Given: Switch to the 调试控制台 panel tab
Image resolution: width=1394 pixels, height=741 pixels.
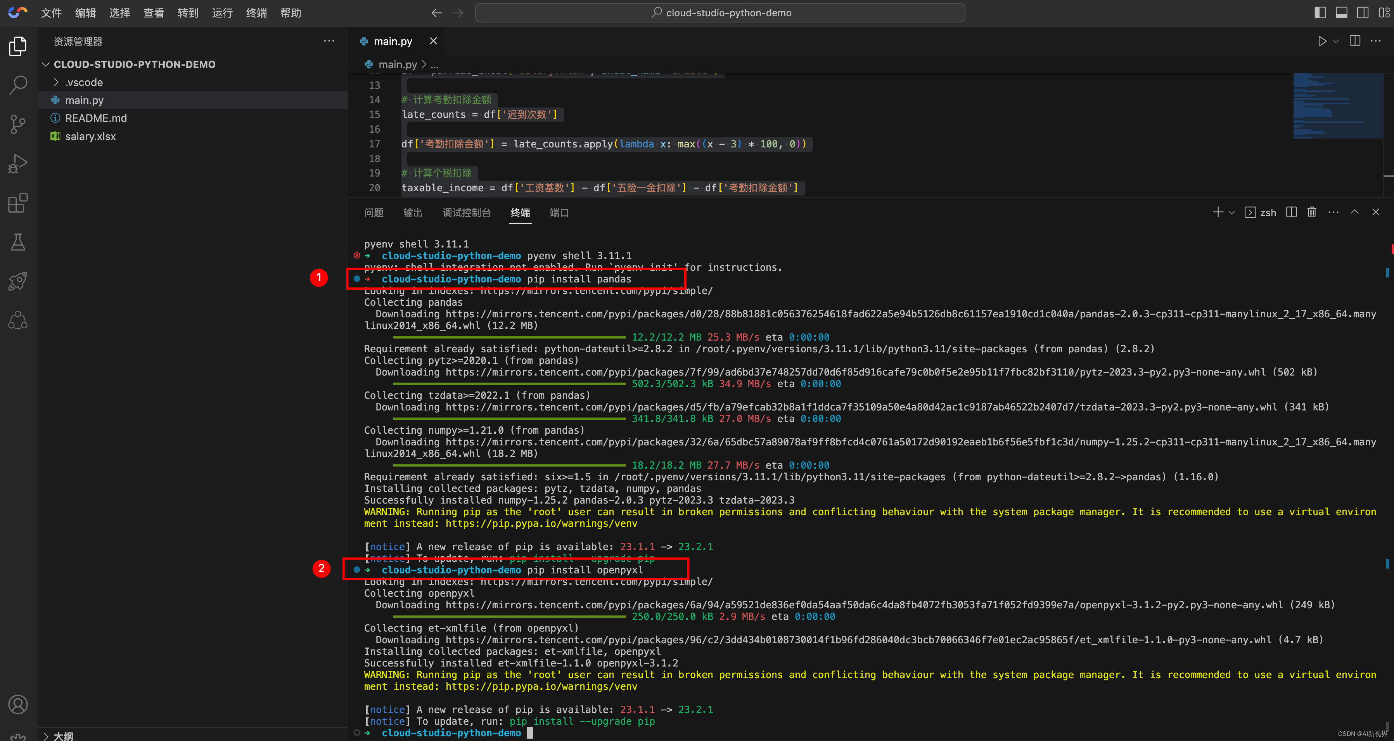Looking at the screenshot, I should [467, 213].
